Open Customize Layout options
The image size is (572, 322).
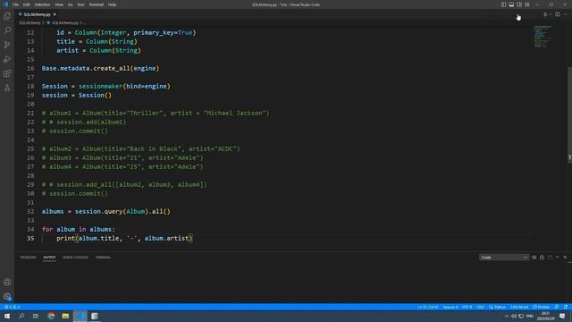tap(527, 4)
